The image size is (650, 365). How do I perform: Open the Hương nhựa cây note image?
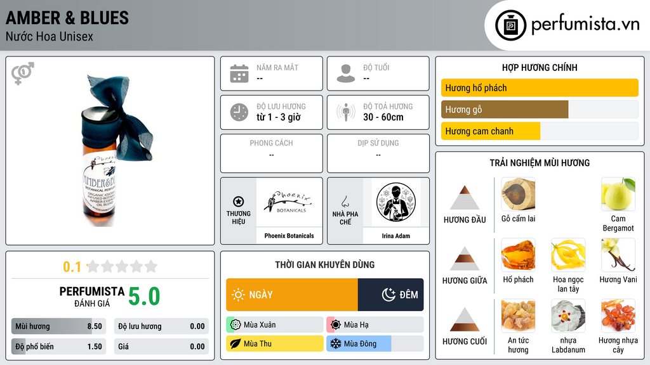pos(618,316)
